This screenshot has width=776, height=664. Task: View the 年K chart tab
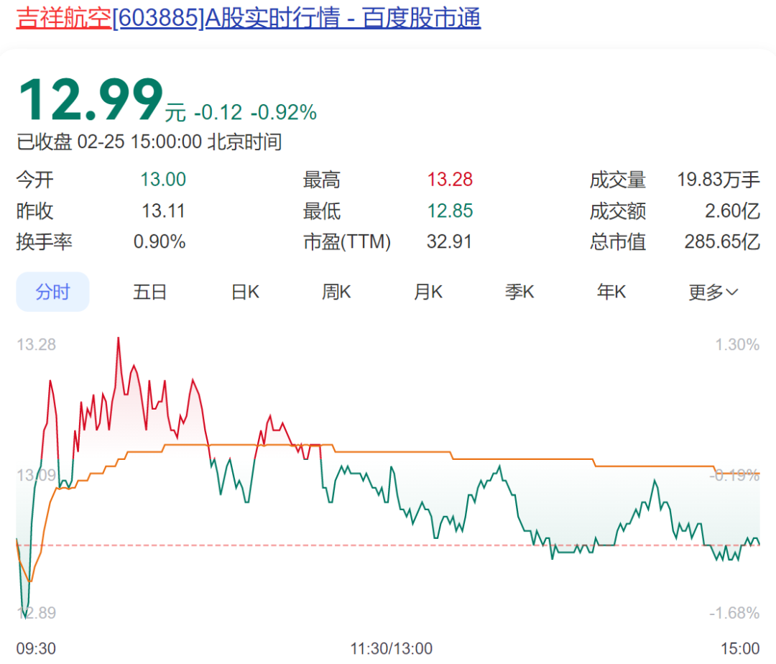tap(611, 292)
